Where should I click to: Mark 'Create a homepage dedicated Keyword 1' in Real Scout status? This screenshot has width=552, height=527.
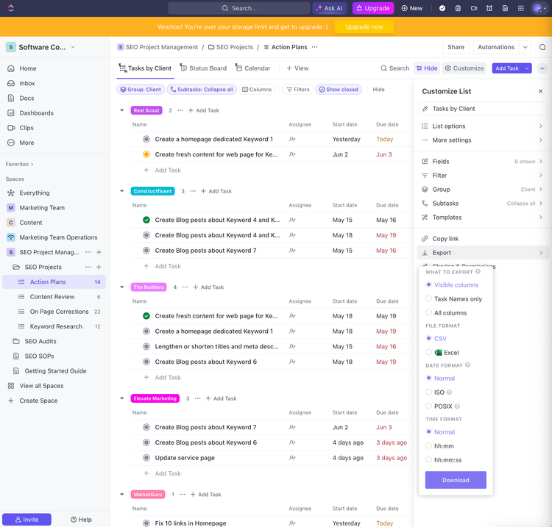(x=146, y=139)
